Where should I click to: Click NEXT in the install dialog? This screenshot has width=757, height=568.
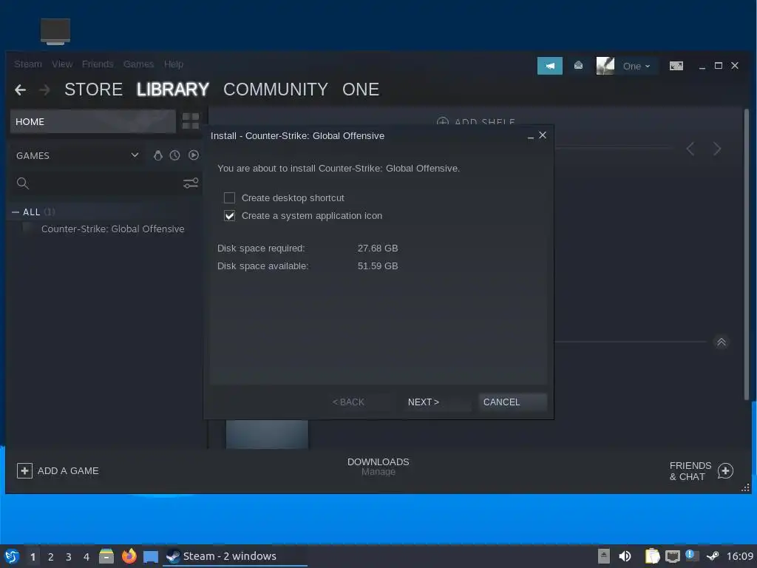click(437, 402)
